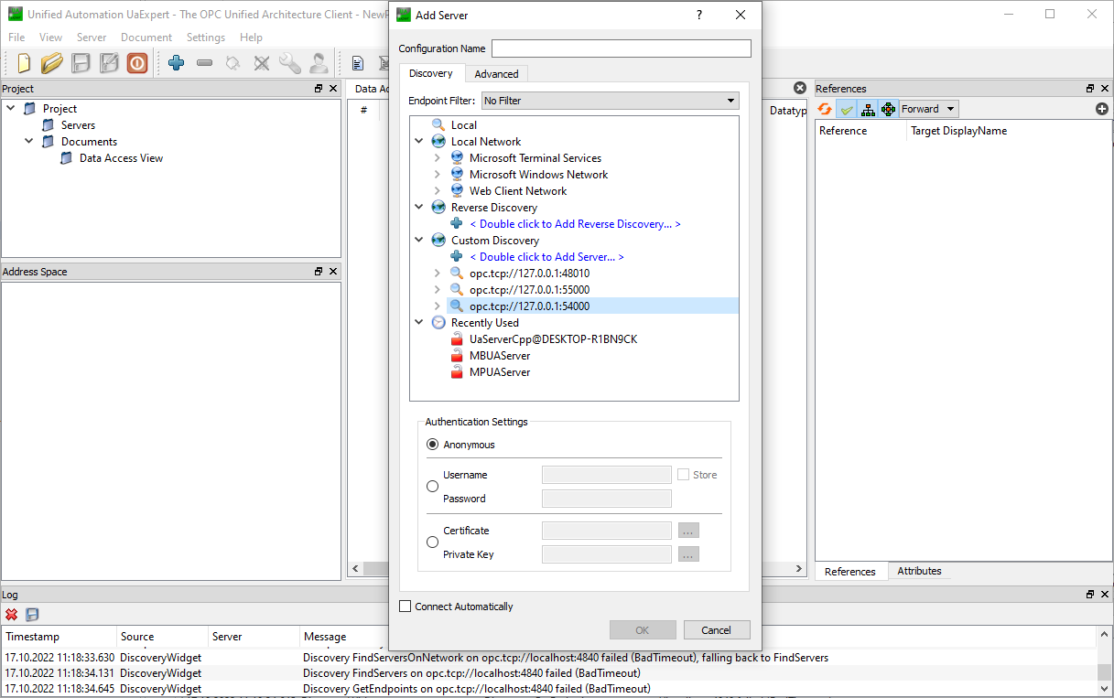The height and width of the screenshot is (698, 1114).
Task: Open the File menu
Action: click(16, 38)
